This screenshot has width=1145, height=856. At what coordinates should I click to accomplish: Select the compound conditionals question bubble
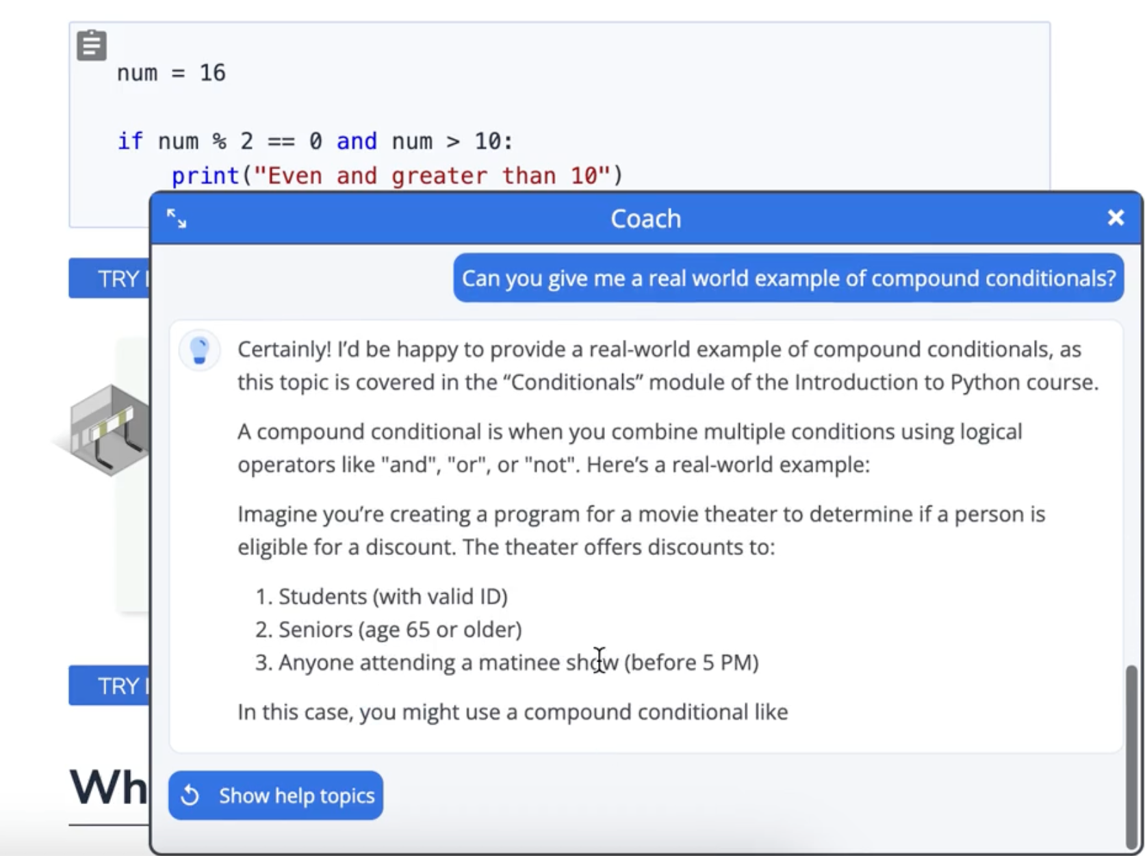788,278
